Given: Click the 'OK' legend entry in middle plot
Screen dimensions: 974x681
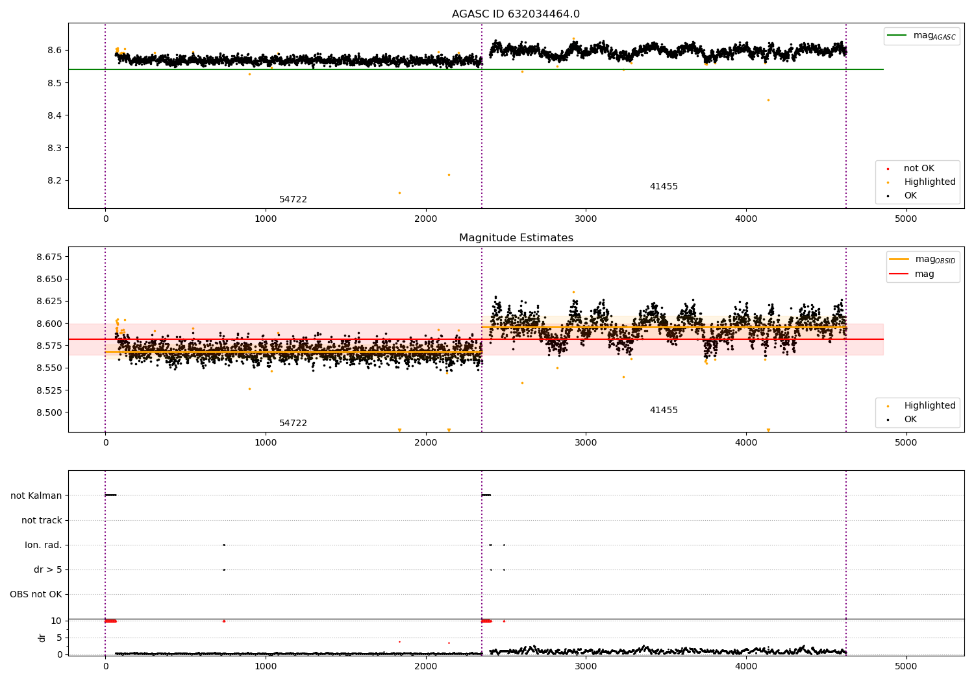Looking at the screenshot, I should point(910,420).
